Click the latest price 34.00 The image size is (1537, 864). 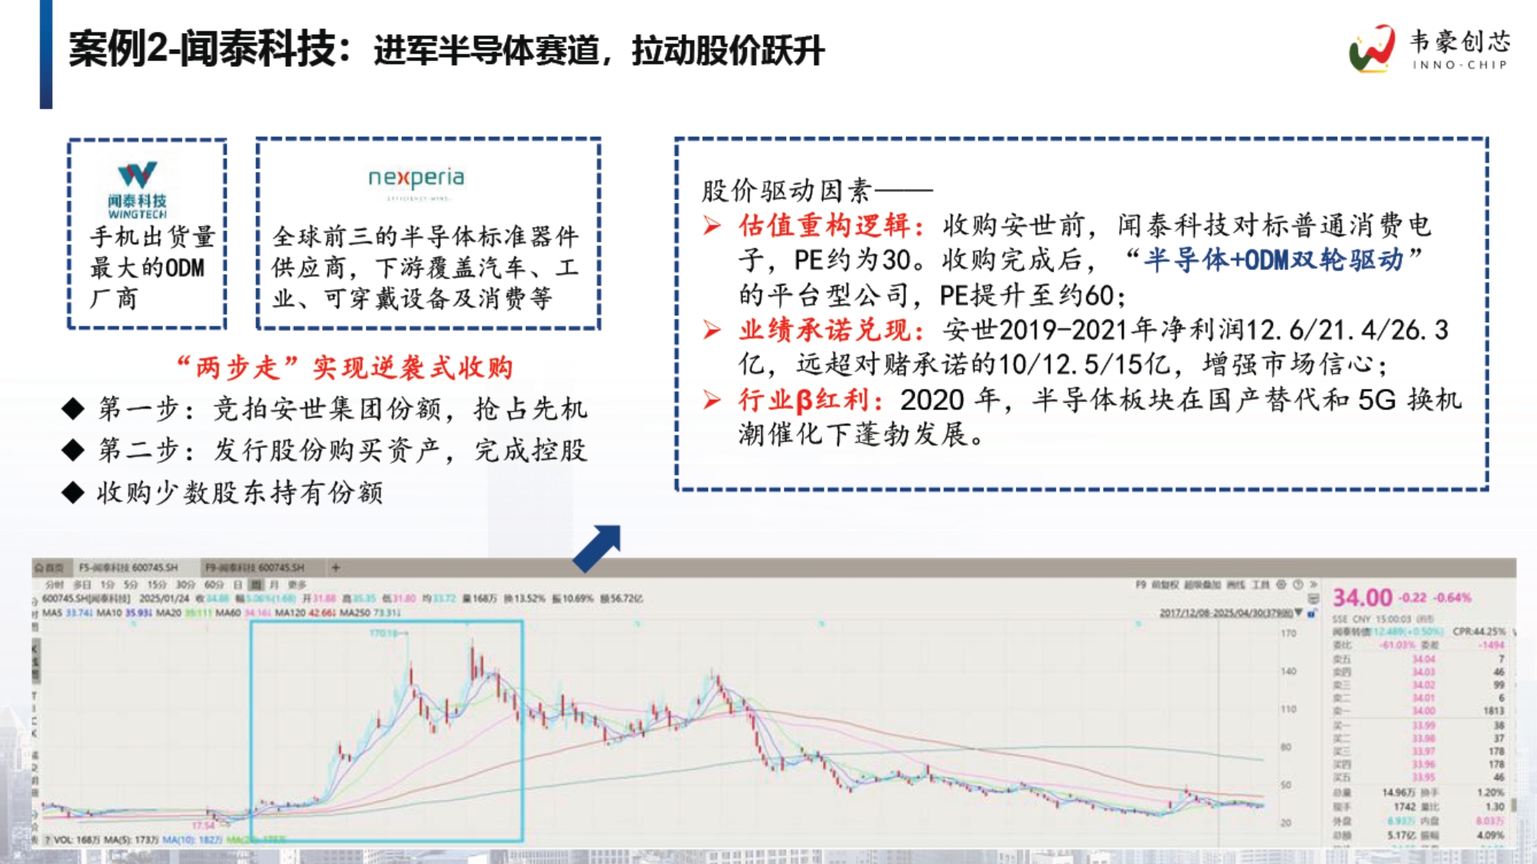[1362, 598]
